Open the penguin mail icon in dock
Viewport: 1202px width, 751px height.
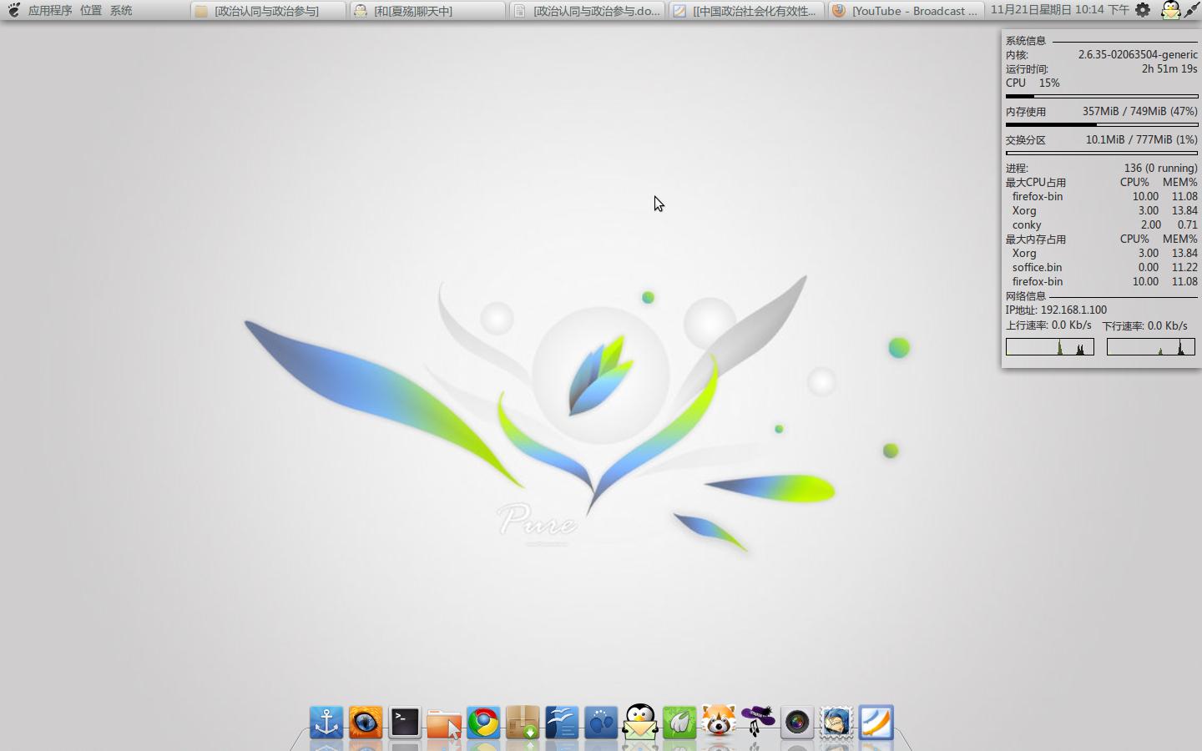click(640, 722)
